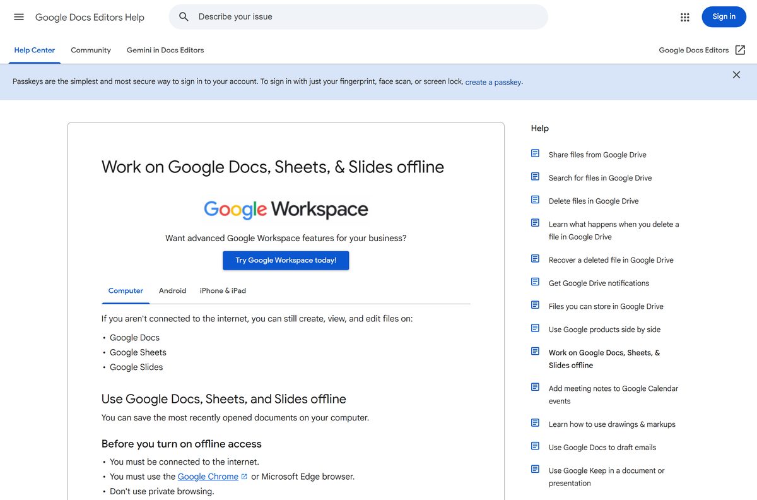This screenshot has height=500, width=757.
Task: Click article icon beside Use Google products side by side
Action: 535,328
